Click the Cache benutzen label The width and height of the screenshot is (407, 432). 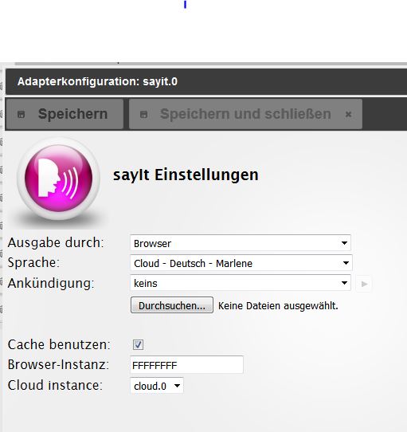click(59, 344)
